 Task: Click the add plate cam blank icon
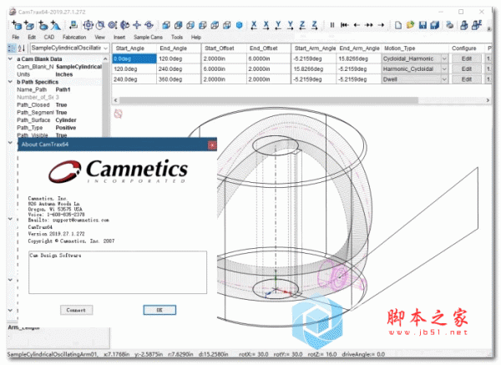point(29,25)
